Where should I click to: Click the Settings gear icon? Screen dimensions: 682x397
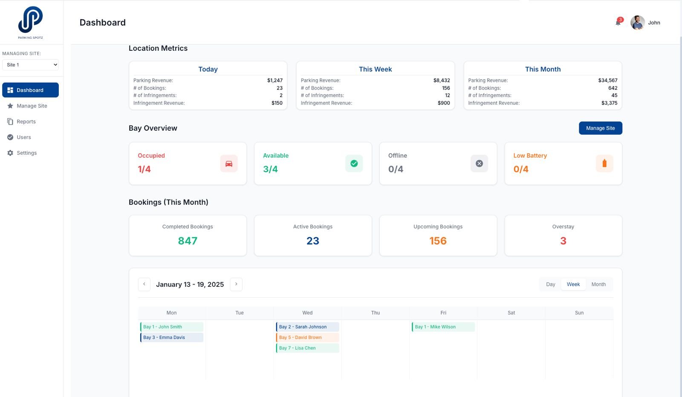coord(10,153)
